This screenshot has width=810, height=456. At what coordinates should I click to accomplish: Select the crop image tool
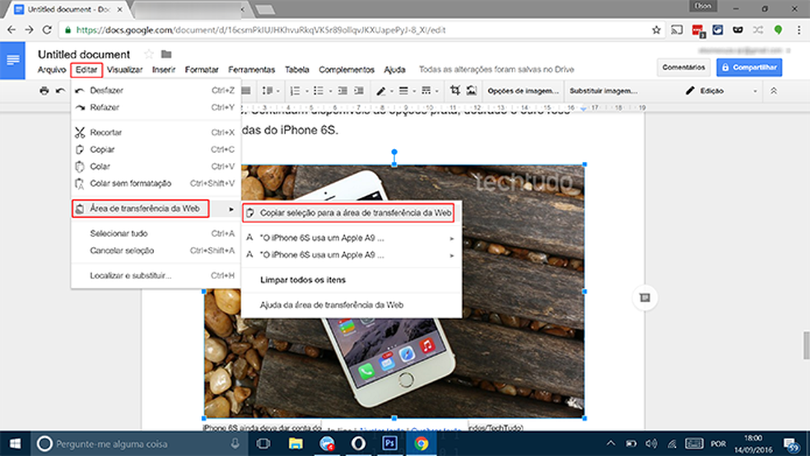455,91
